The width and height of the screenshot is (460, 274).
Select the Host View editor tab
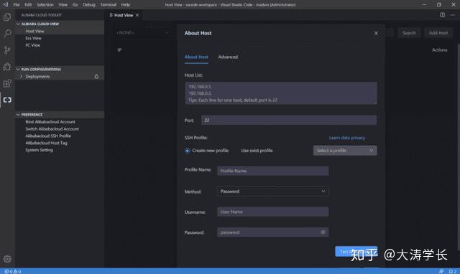[x=124, y=15]
